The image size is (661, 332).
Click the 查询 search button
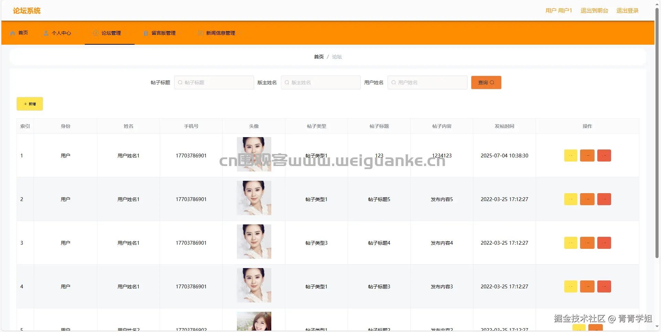coord(486,82)
